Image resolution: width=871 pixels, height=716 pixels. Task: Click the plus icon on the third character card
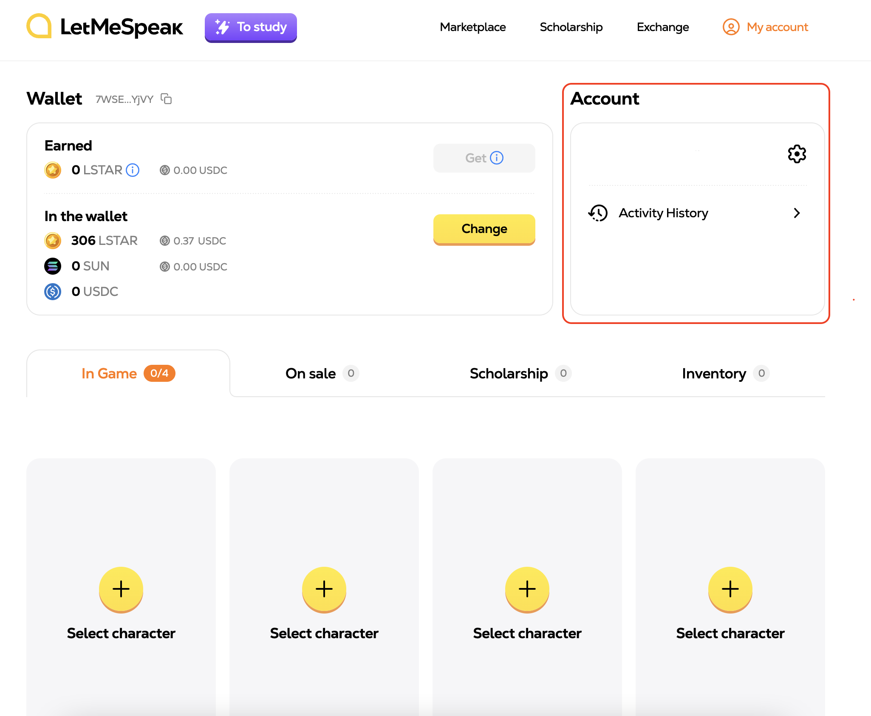click(x=527, y=589)
